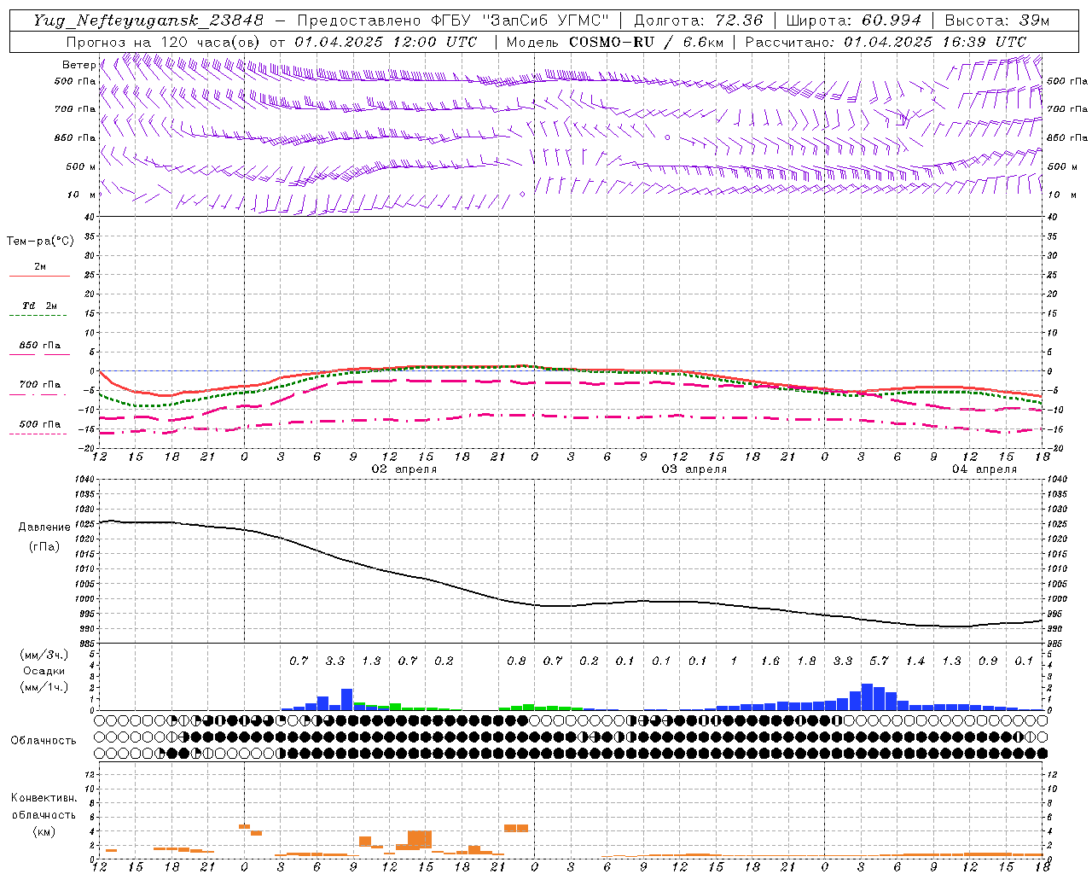The image size is (1092, 874).
Task: Click the 0.9 precipitation value
Action: (x=988, y=661)
